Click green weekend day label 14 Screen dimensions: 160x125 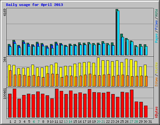(70, 122)
